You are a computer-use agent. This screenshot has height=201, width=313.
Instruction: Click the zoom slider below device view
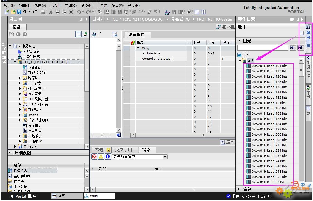pos(102,135)
